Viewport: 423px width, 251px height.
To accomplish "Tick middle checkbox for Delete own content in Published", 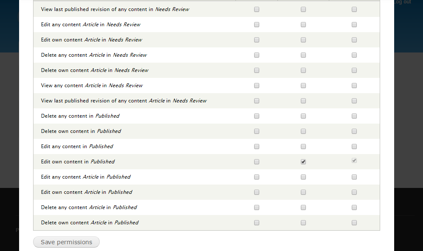I will pos(303,131).
